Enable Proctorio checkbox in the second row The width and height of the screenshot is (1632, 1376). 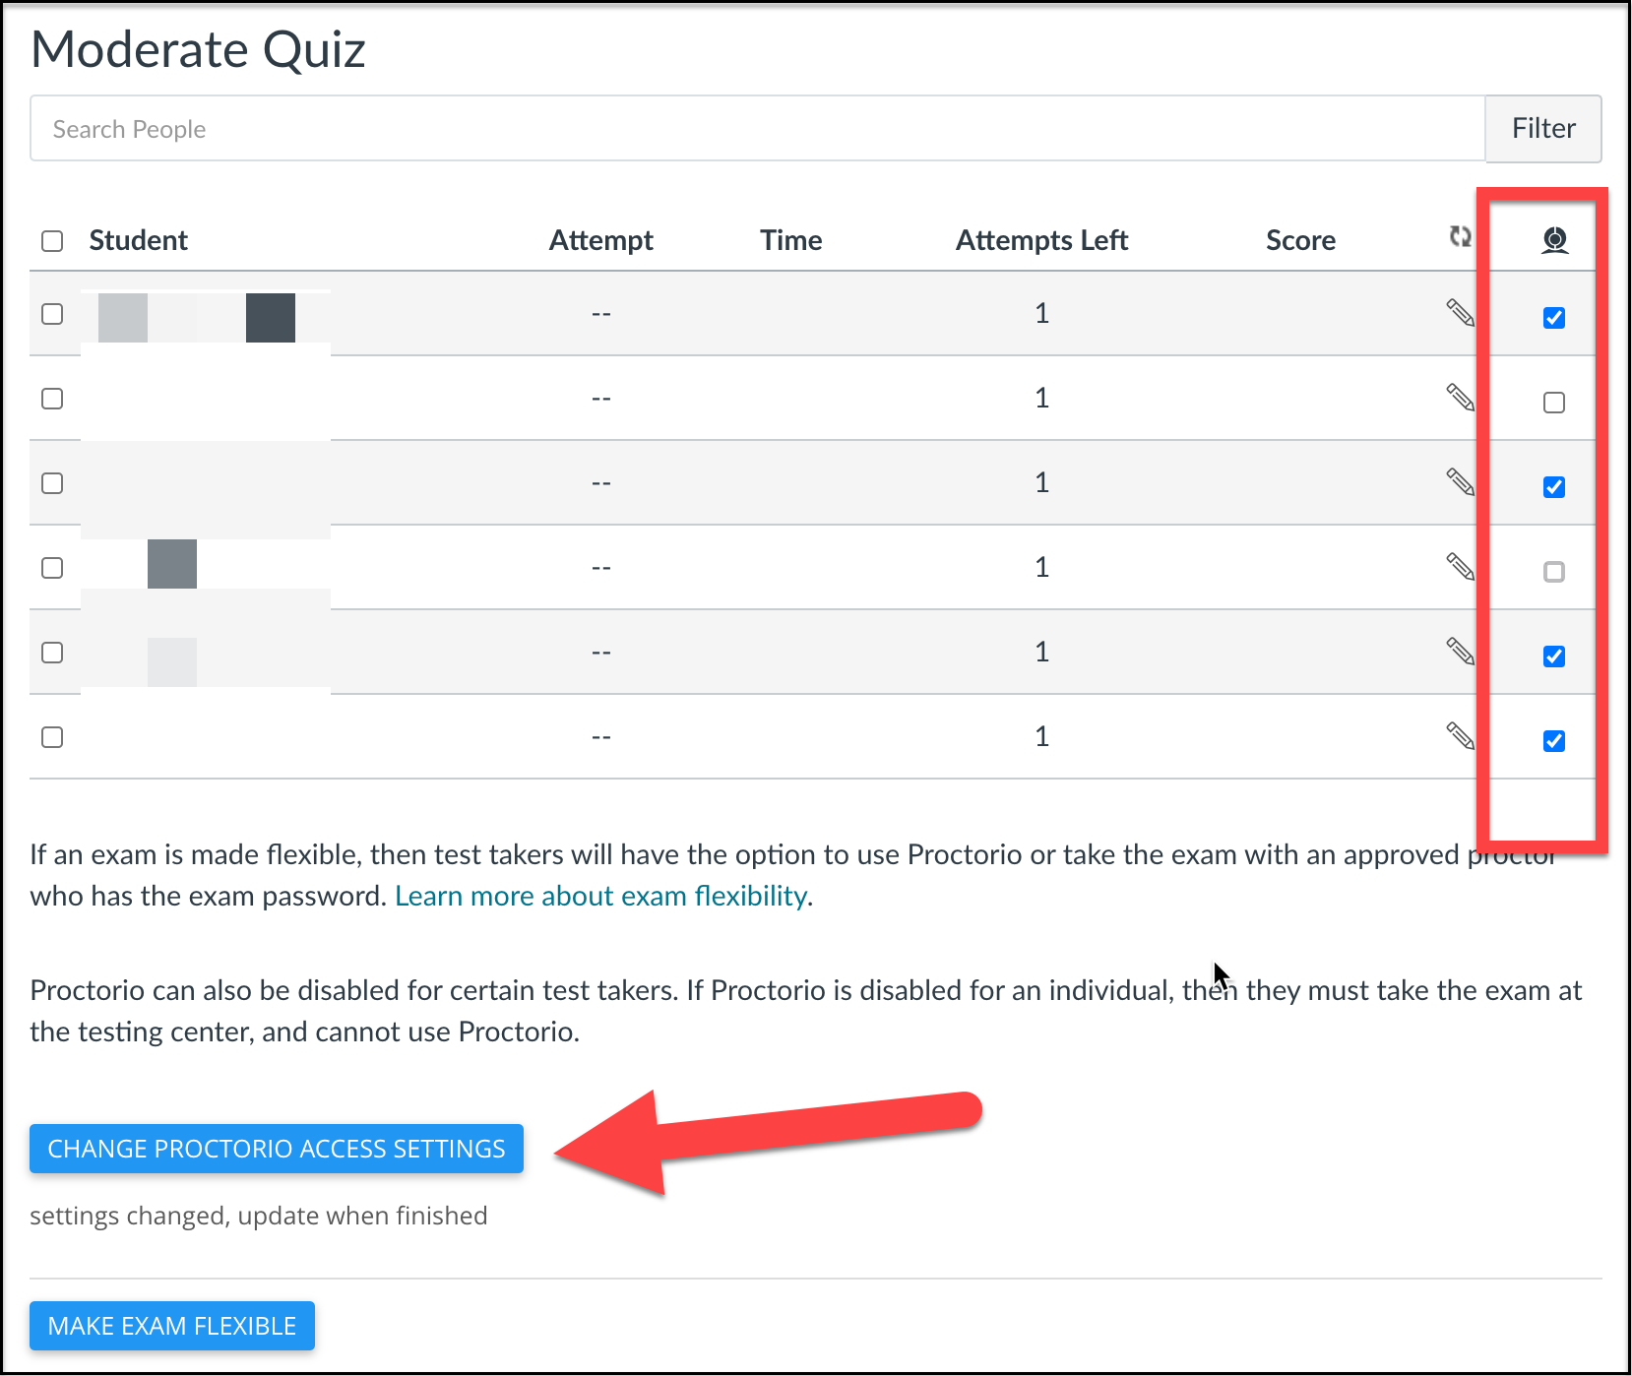point(1554,403)
